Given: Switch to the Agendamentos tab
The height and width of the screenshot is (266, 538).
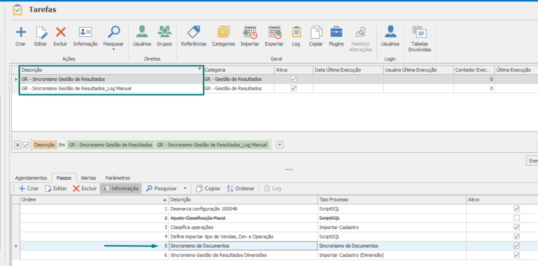Looking at the screenshot, I should 31,178.
